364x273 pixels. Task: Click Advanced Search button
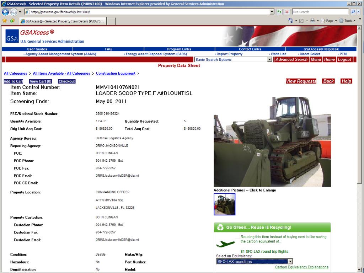291,59
